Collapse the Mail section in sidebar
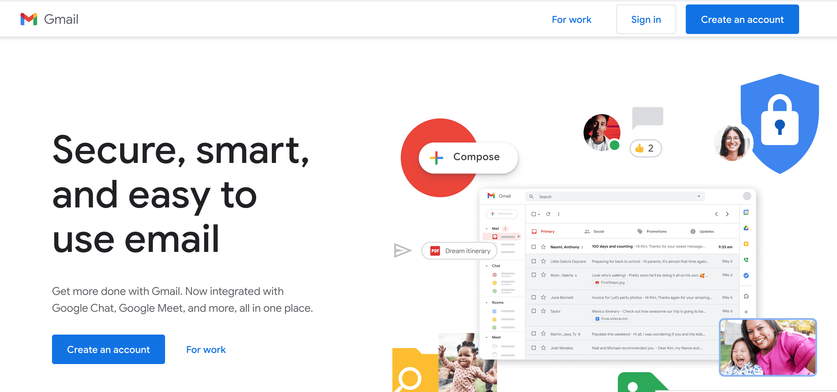Image resolution: width=837 pixels, height=392 pixels. [486, 229]
